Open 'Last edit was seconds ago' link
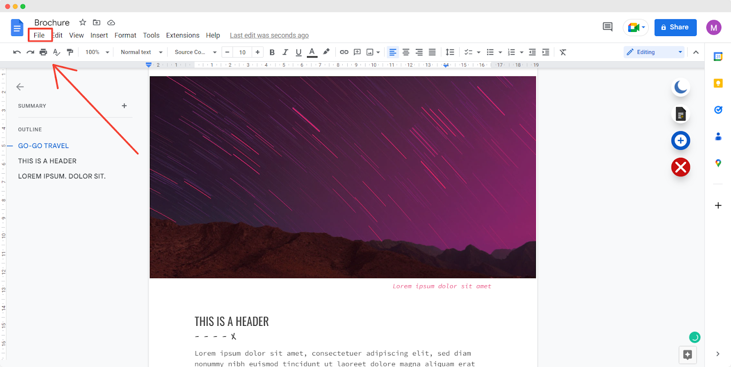The height and width of the screenshot is (367, 731). coord(269,35)
